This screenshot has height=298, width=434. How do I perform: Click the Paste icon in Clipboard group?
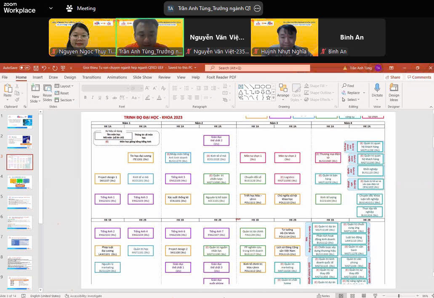coord(8,88)
